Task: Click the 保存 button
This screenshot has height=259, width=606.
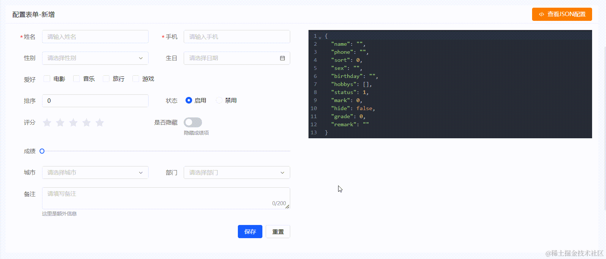Action: coord(250,232)
